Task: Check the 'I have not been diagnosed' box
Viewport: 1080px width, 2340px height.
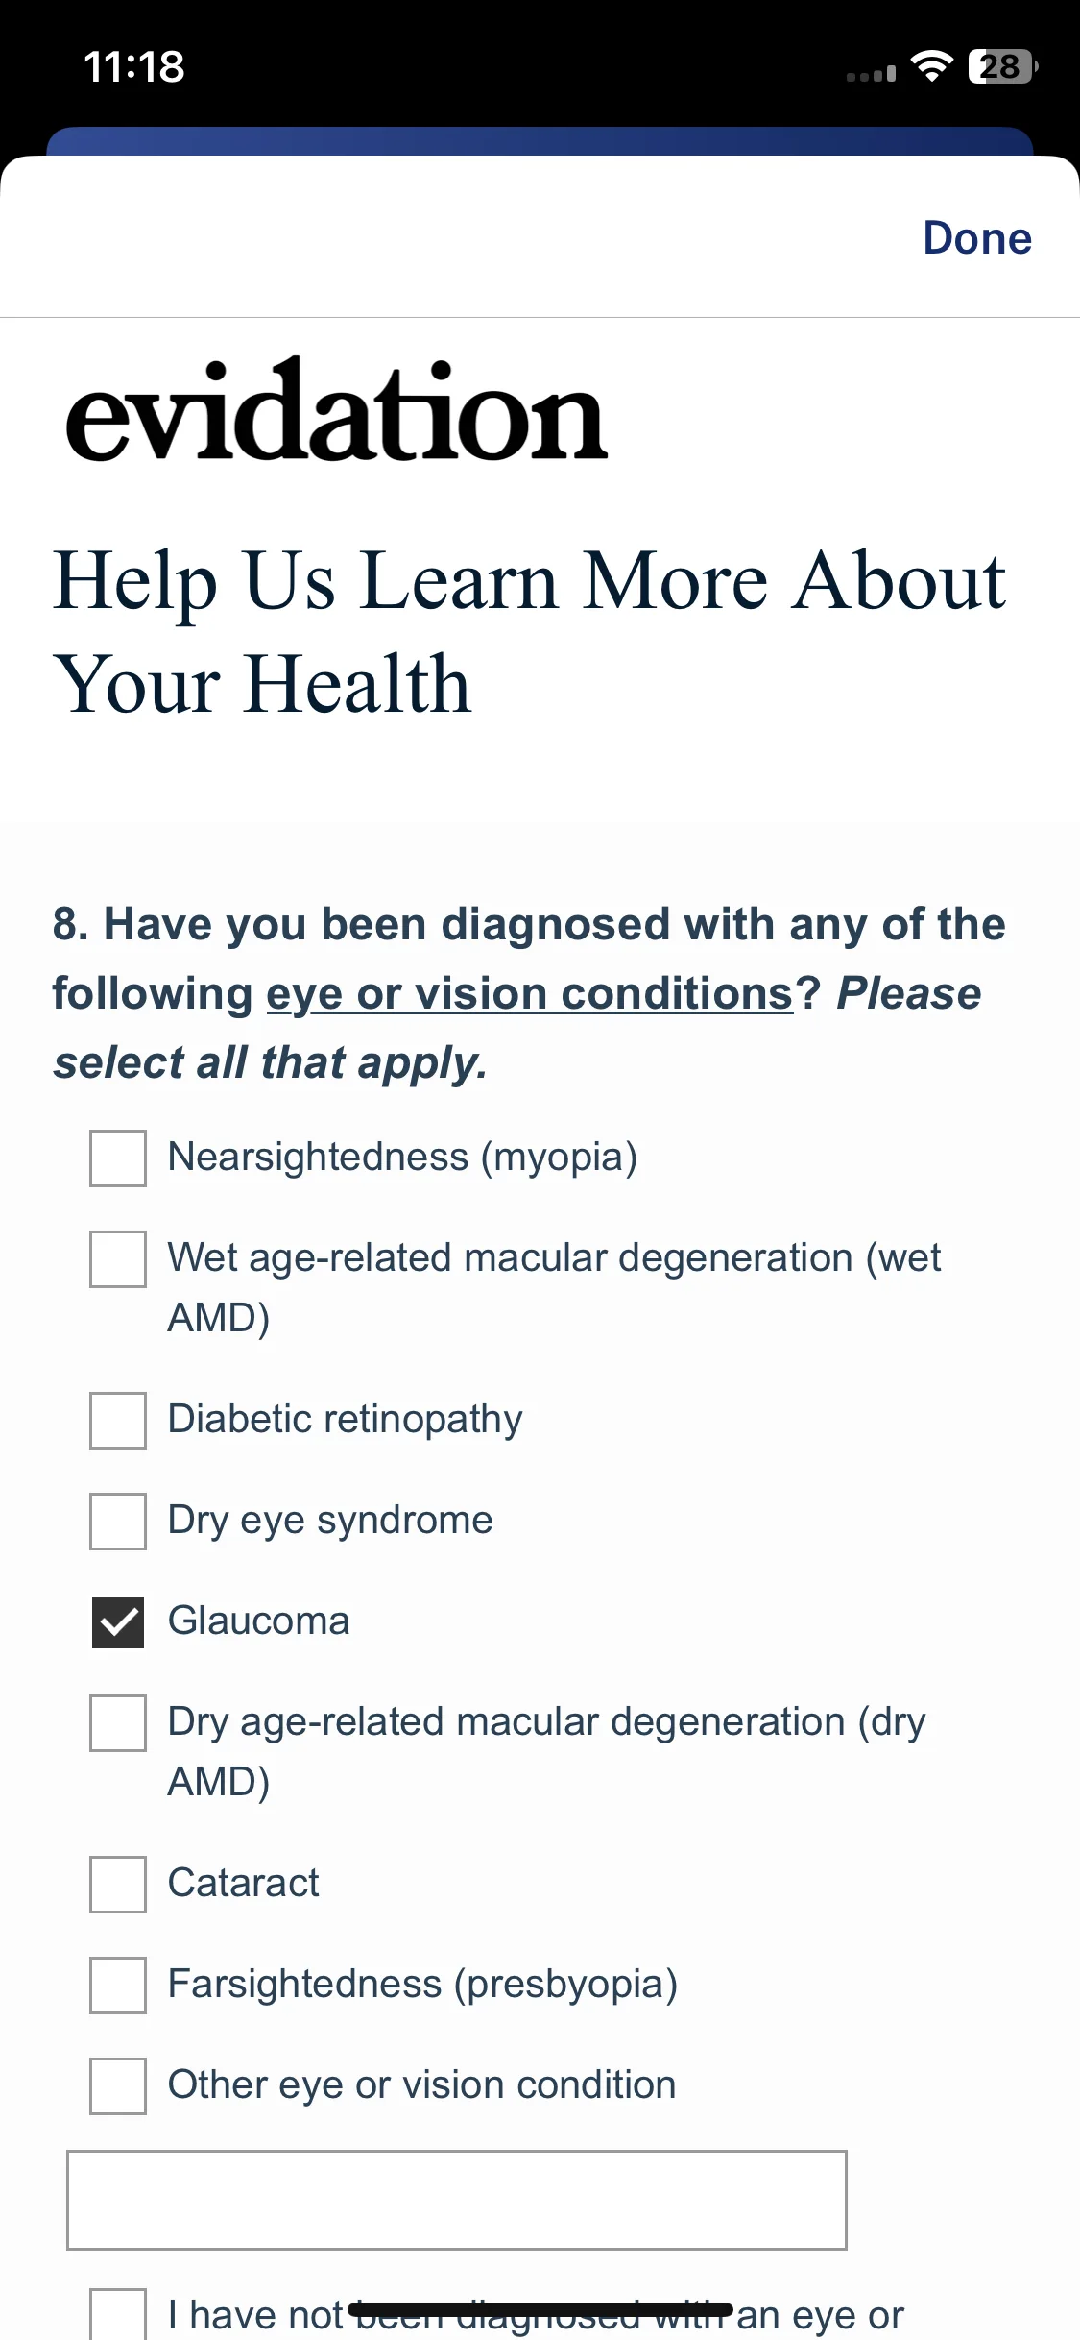Action: (x=118, y=2315)
